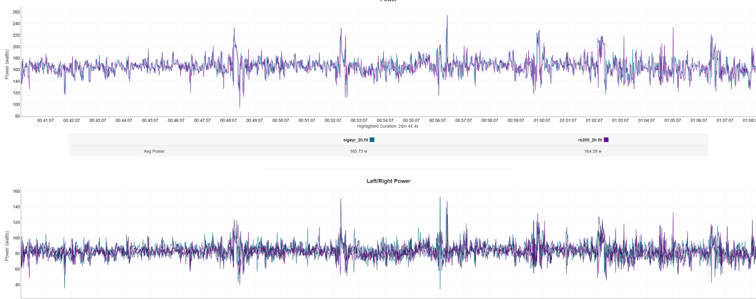Click the 164.39 w average power value
The height and width of the screenshot is (299, 756).
(593, 151)
